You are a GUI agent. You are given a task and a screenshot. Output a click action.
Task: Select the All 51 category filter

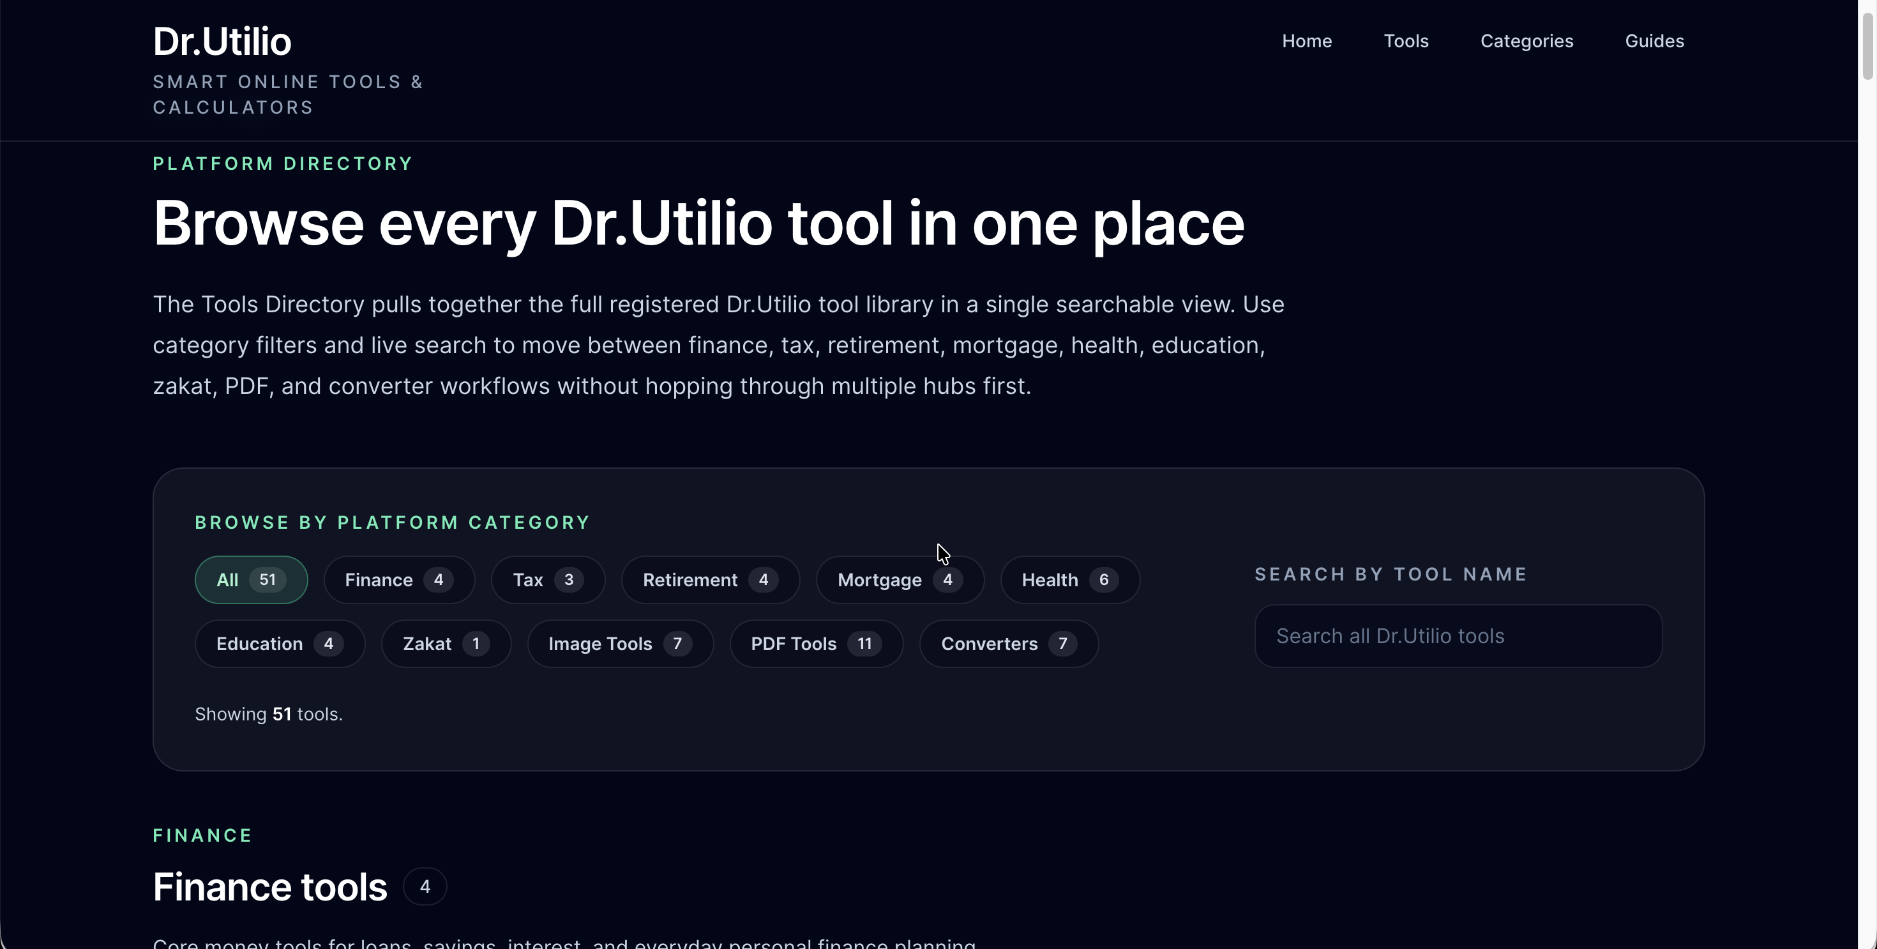pos(251,579)
